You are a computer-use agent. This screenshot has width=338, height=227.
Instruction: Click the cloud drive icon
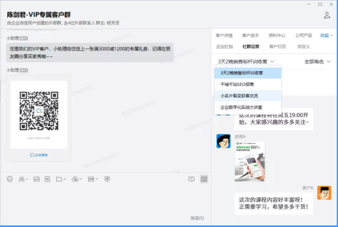[x=75, y=179]
